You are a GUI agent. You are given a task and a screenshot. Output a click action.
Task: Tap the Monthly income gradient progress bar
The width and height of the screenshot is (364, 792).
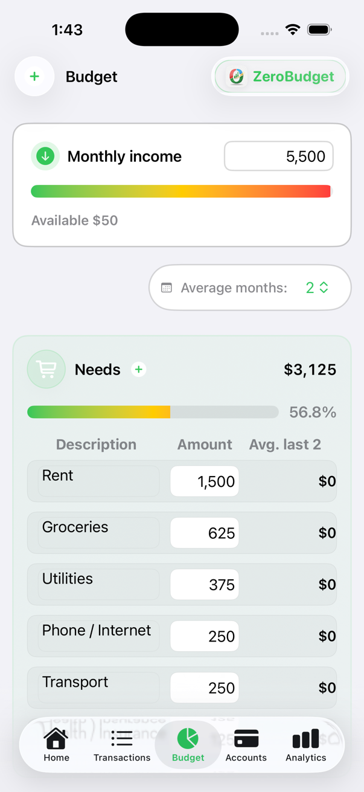pos(181,192)
